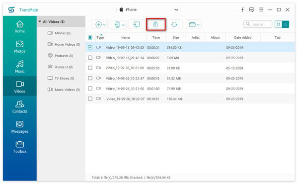This screenshot has height=184, width=298.
Task: Click the refresh icon in toolbar
Action: click(x=174, y=24)
